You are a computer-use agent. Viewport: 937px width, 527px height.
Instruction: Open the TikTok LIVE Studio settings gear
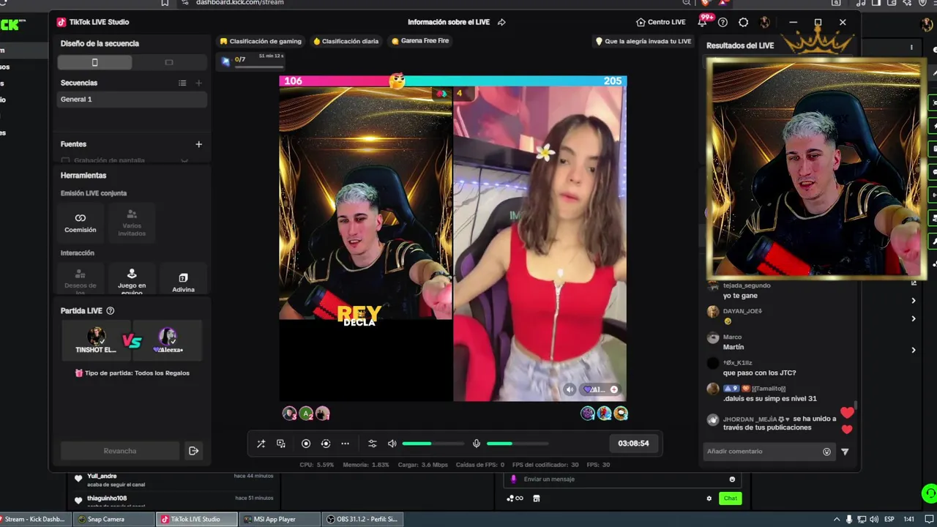tap(743, 22)
